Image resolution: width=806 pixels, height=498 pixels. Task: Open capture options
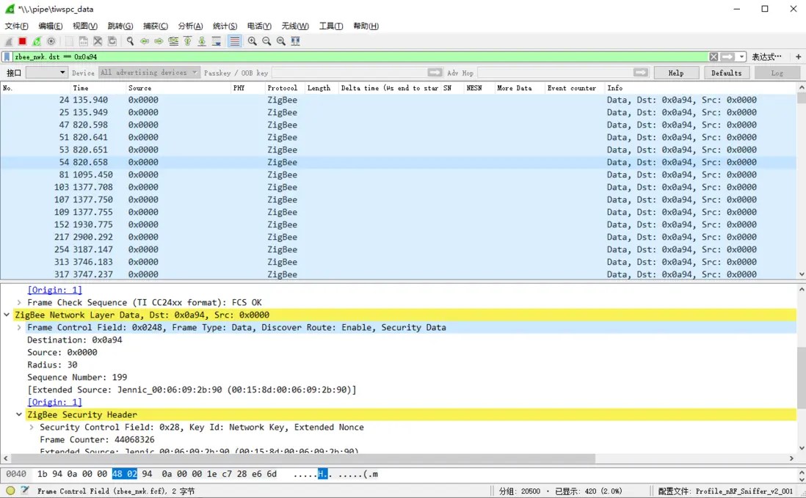pyautogui.click(x=50, y=41)
